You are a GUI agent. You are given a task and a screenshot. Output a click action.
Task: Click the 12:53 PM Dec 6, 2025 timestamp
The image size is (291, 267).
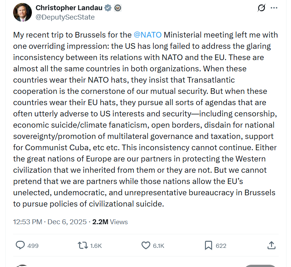pyautogui.click(x=50, y=222)
